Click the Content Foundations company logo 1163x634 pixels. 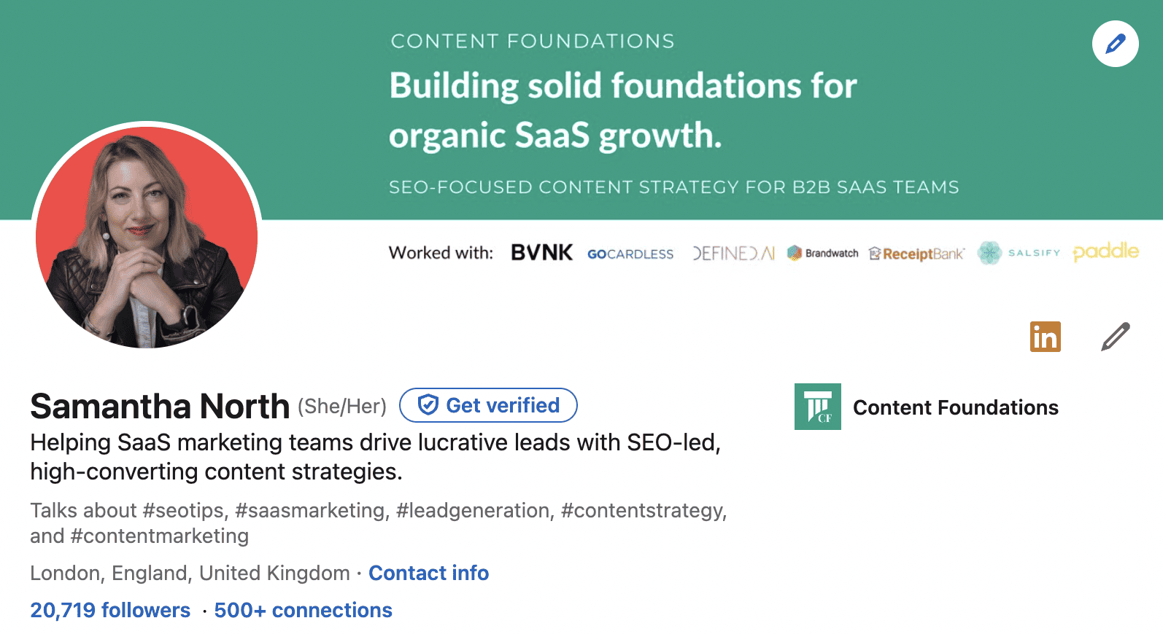817,407
